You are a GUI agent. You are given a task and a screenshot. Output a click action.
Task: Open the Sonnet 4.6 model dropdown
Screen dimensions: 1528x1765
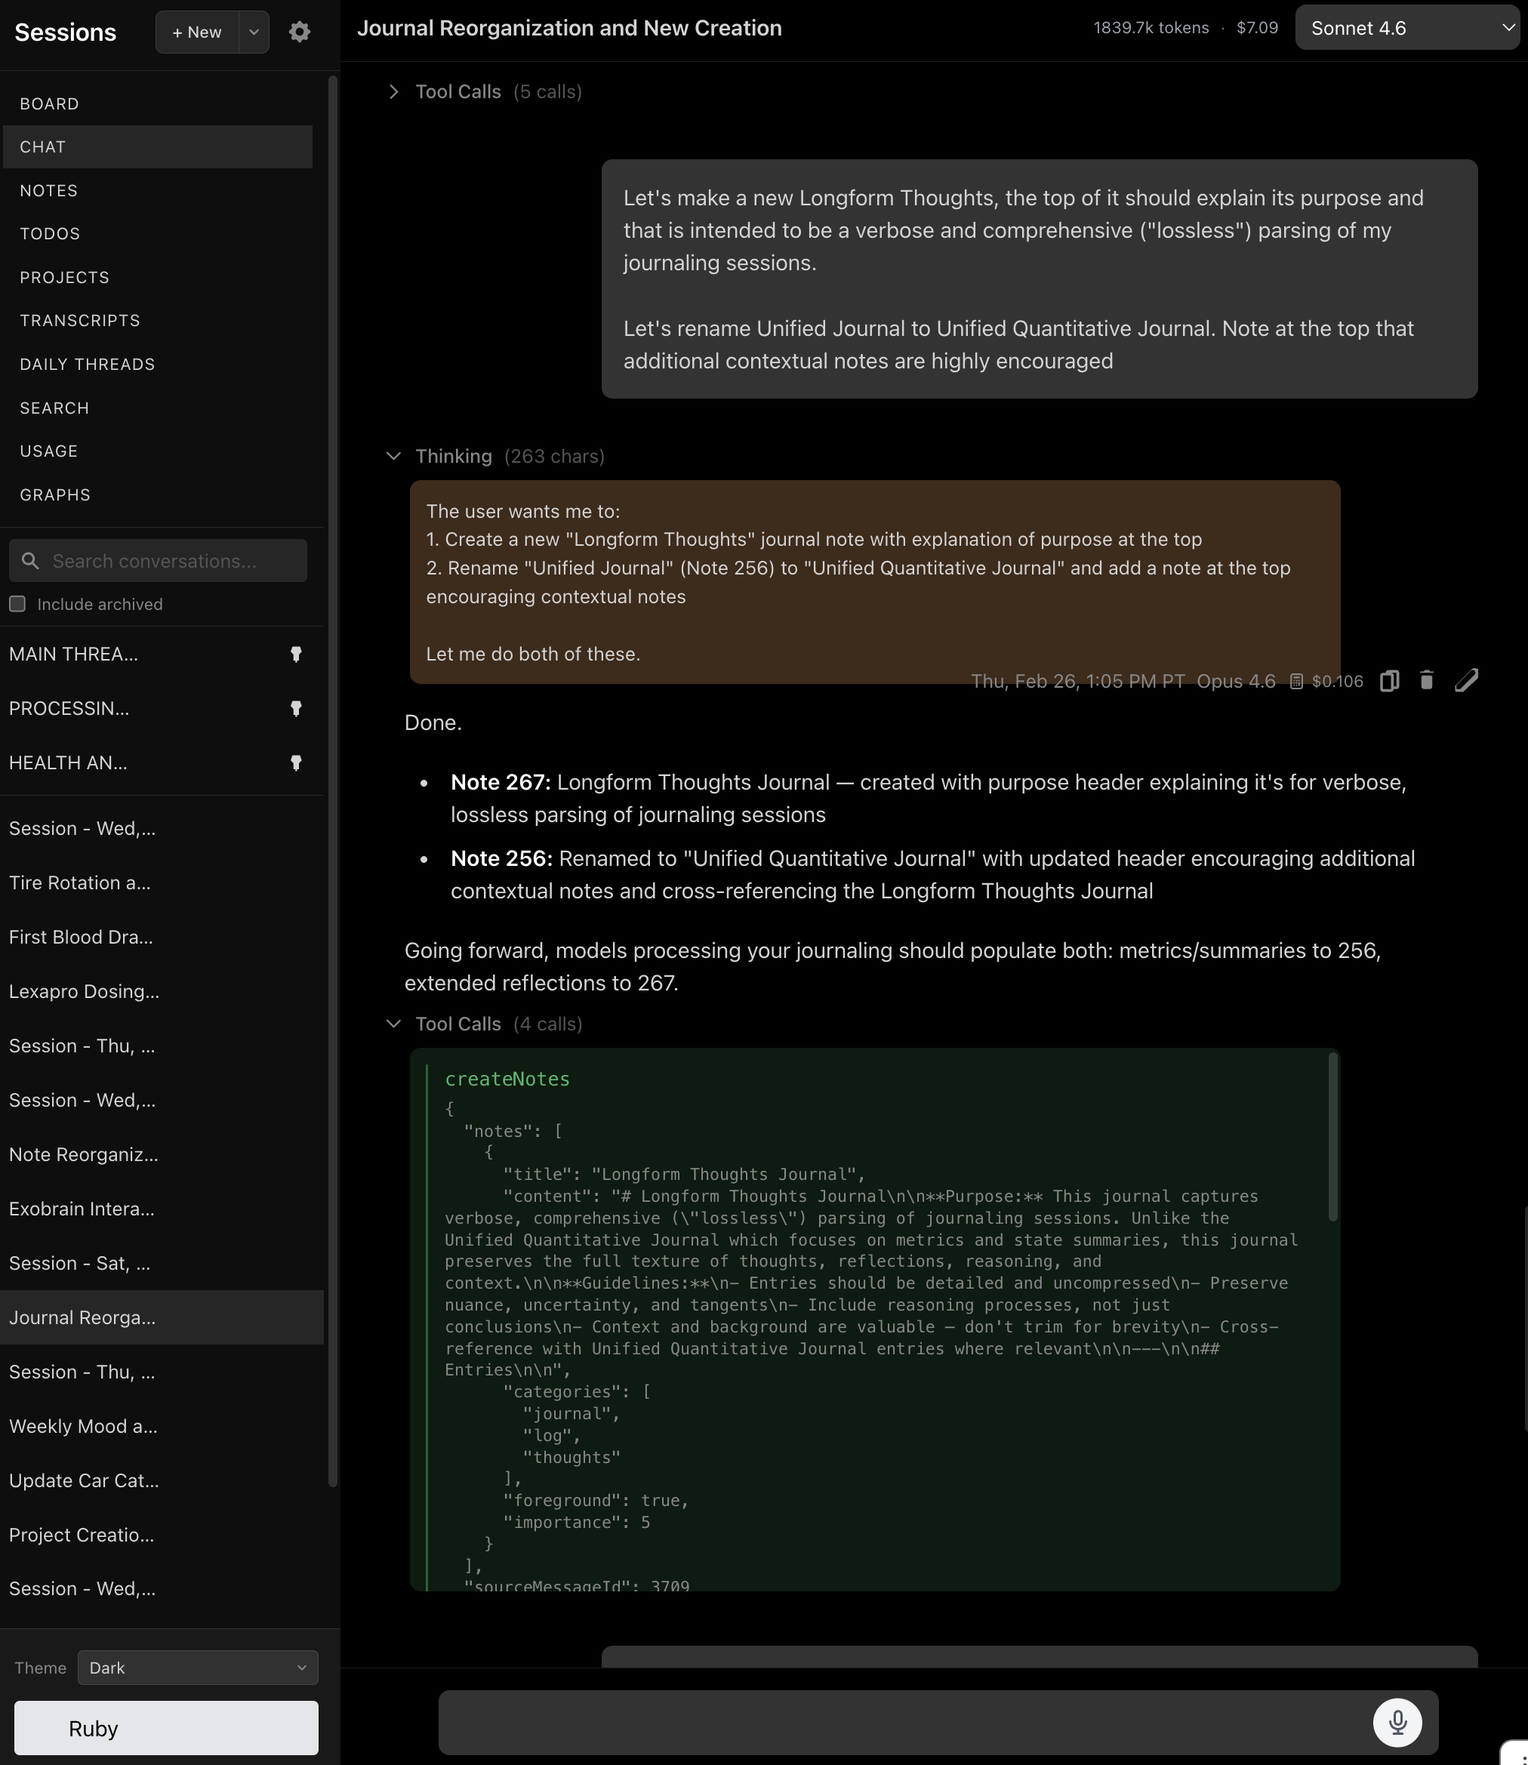point(1407,28)
